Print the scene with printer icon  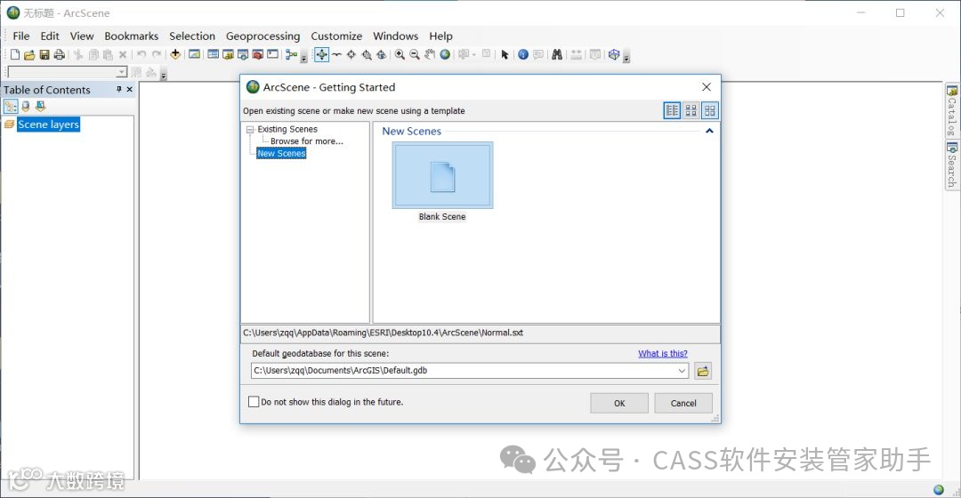pyautogui.click(x=60, y=54)
